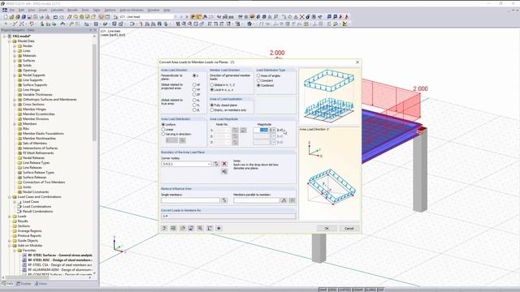
Task: Collapse the Add-on Modules tree node
Action: [x=9, y=245]
